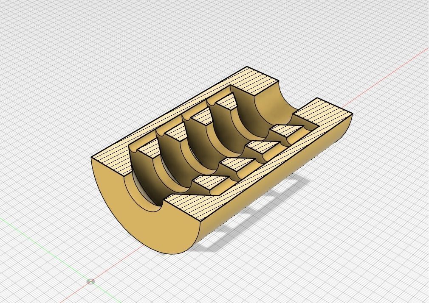This screenshot has height=303, width=429.
Task: Select the origin point marker on the grid
Action: (91, 281)
